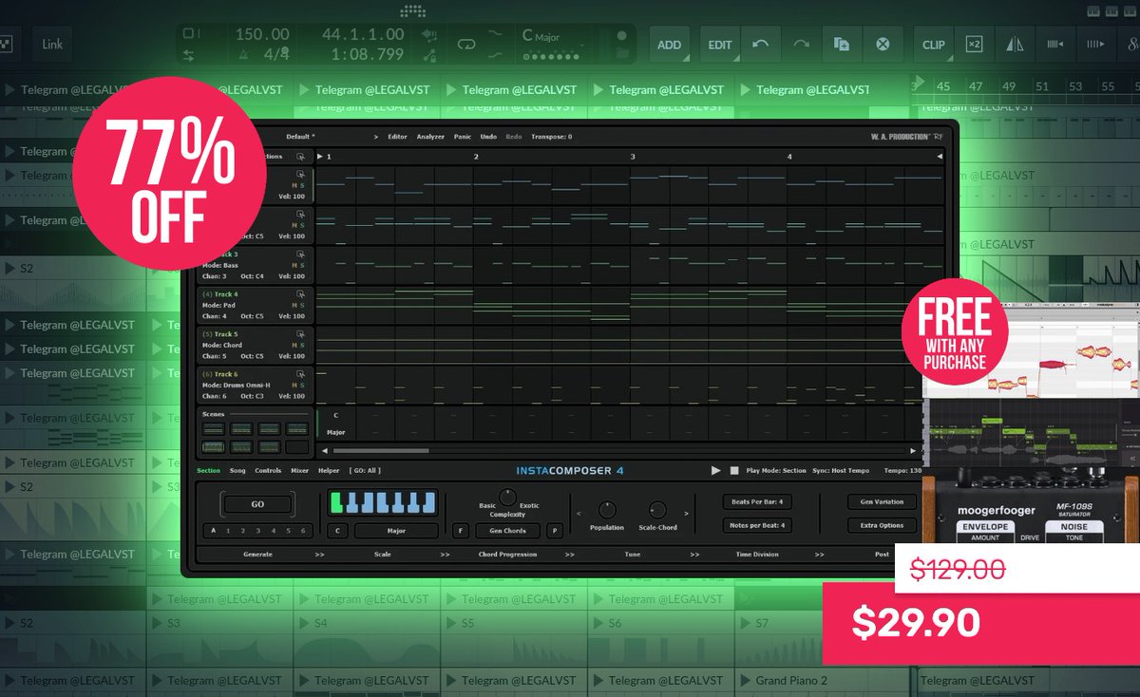Mute Track 5 with its M button

point(294,345)
